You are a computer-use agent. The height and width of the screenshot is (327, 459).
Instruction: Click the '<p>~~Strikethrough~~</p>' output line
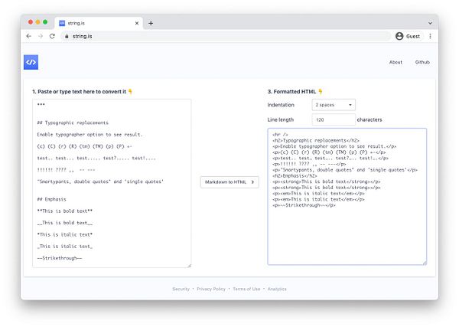pyautogui.click(x=304, y=205)
